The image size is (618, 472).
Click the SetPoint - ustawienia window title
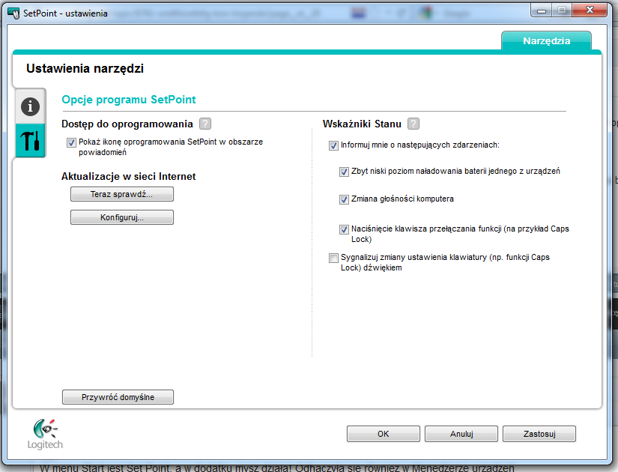pyautogui.click(x=65, y=13)
